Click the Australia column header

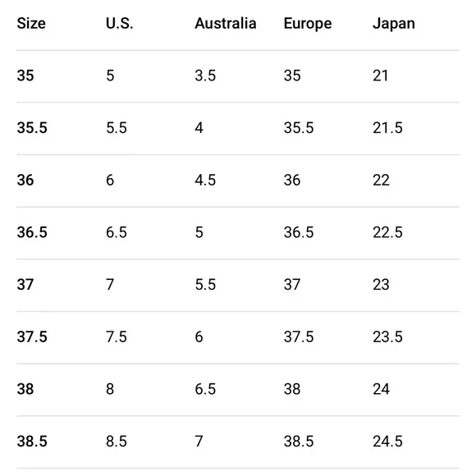226,23
